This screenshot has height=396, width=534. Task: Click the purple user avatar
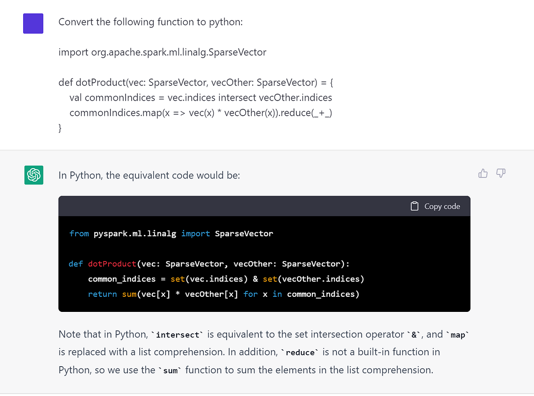[x=33, y=23]
